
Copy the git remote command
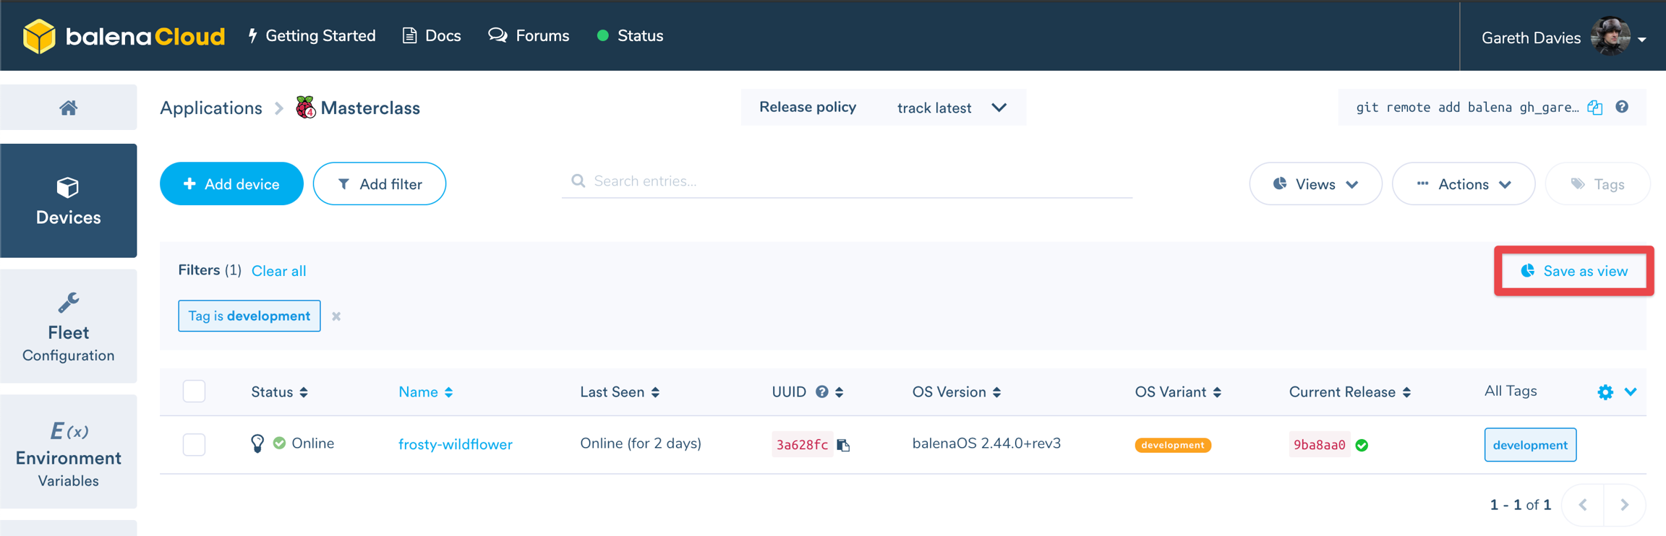[1595, 108]
